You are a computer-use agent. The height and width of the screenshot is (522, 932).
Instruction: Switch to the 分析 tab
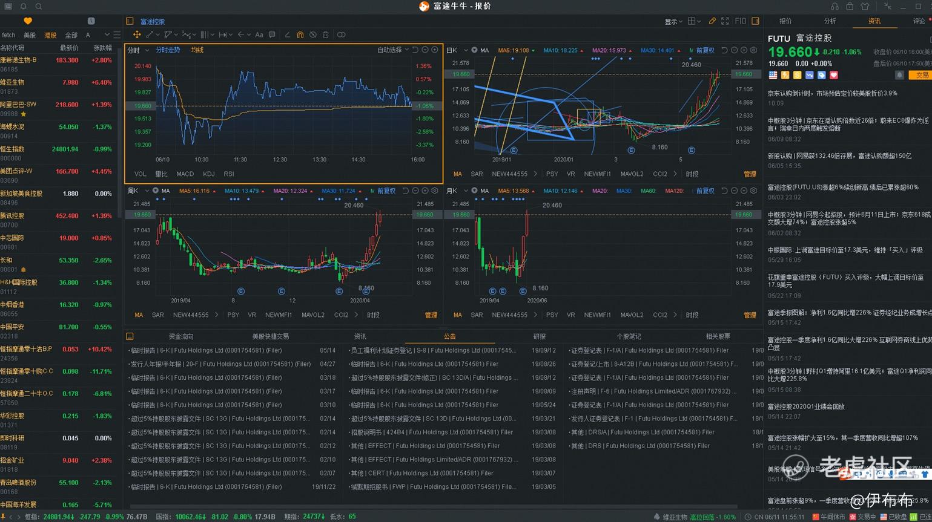(830, 21)
